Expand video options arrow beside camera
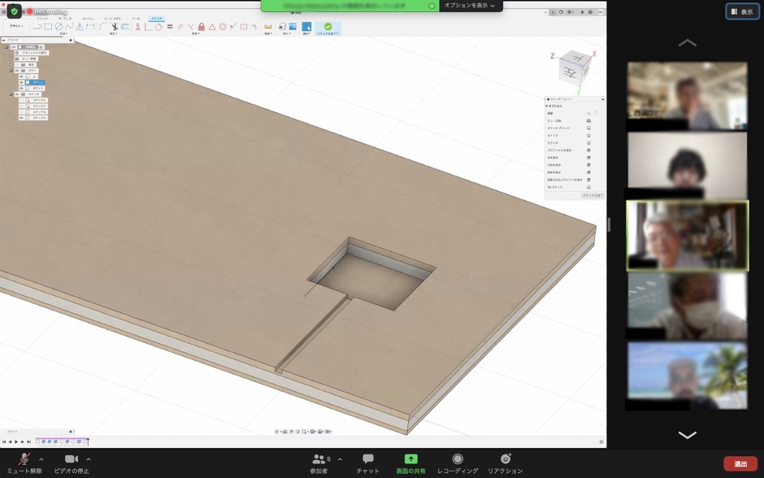This screenshot has width=764, height=478. click(x=89, y=459)
